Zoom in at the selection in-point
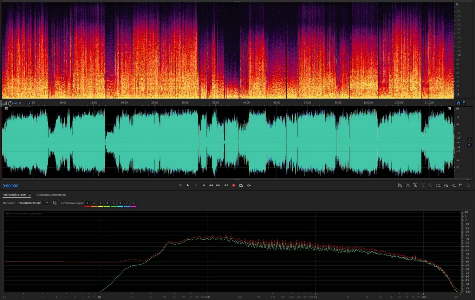Screen dimensions: 475x300 (x=438, y=186)
